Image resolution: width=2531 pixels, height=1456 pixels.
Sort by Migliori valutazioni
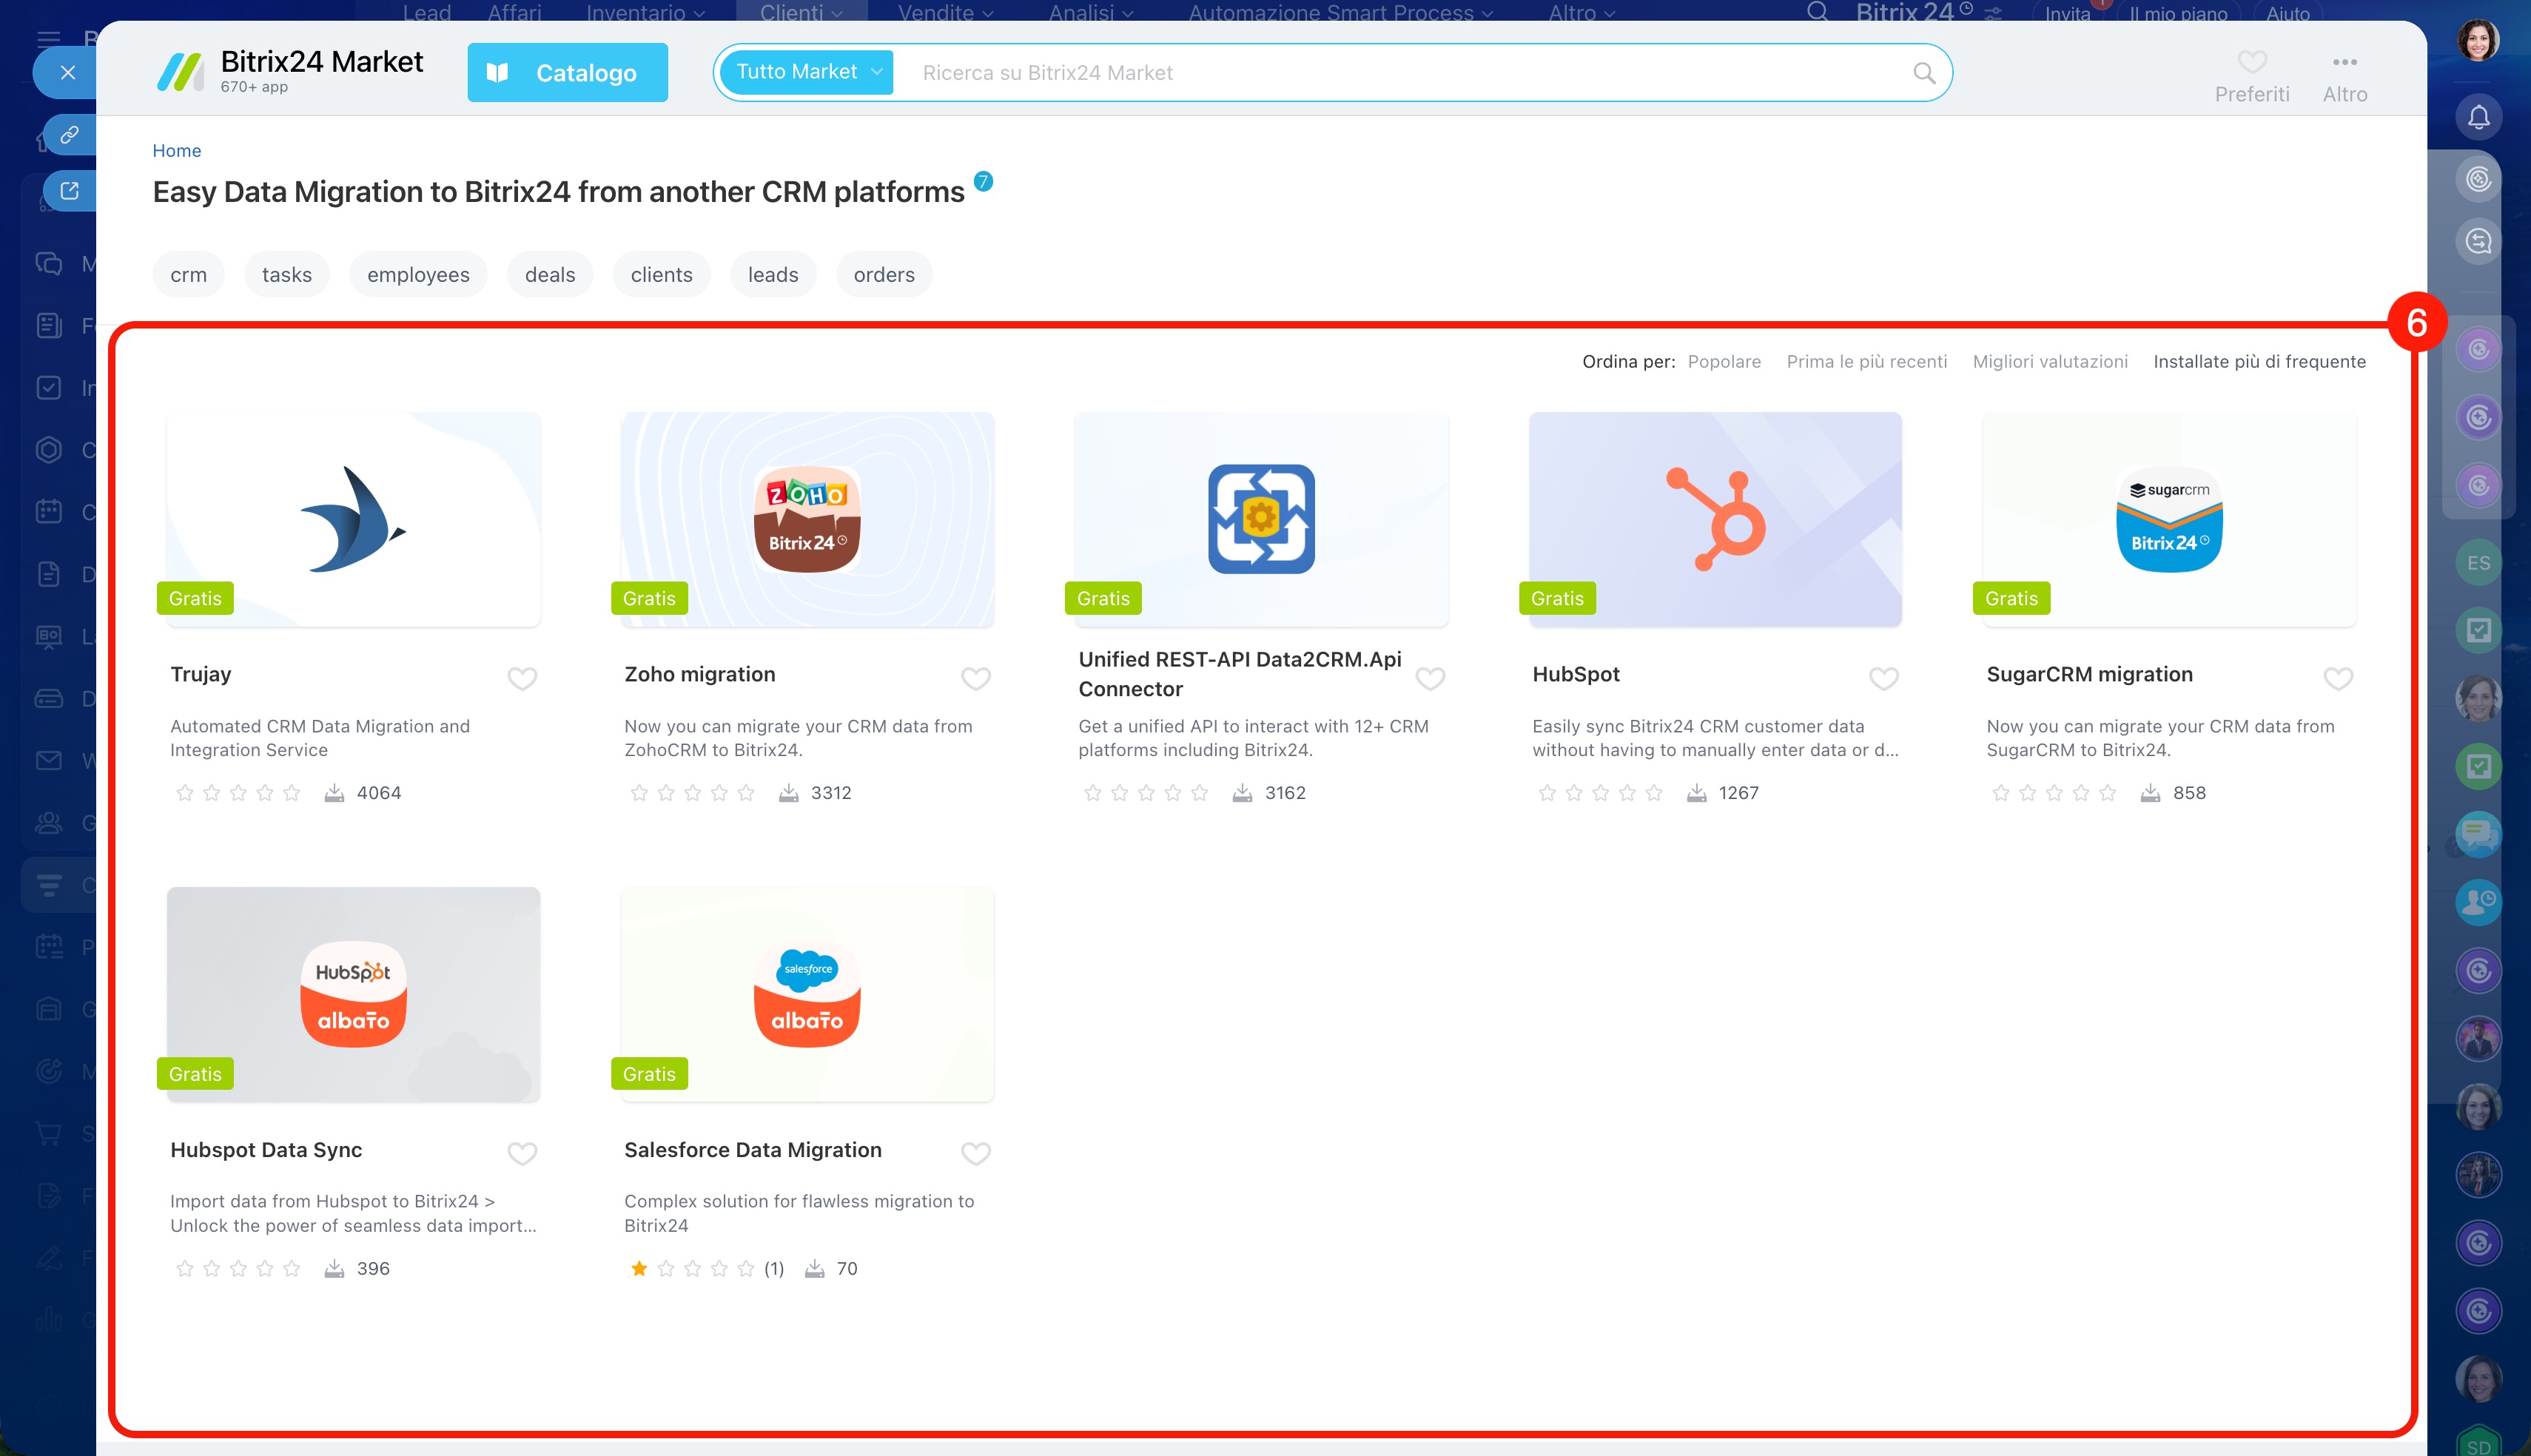[2049, 362]
